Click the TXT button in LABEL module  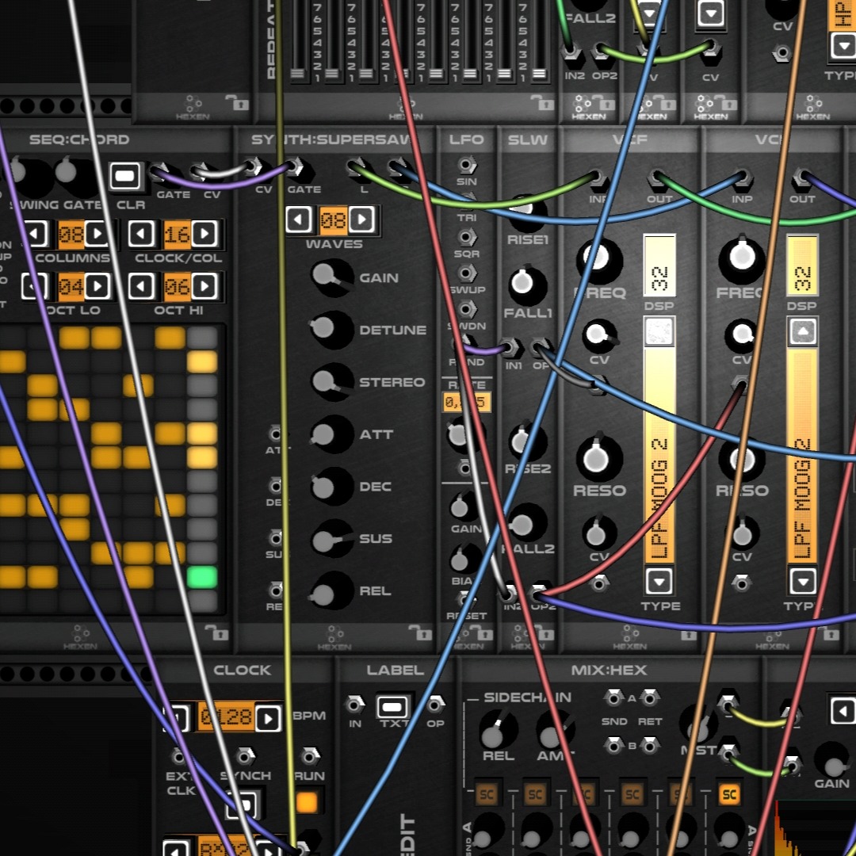coord(392,708)
